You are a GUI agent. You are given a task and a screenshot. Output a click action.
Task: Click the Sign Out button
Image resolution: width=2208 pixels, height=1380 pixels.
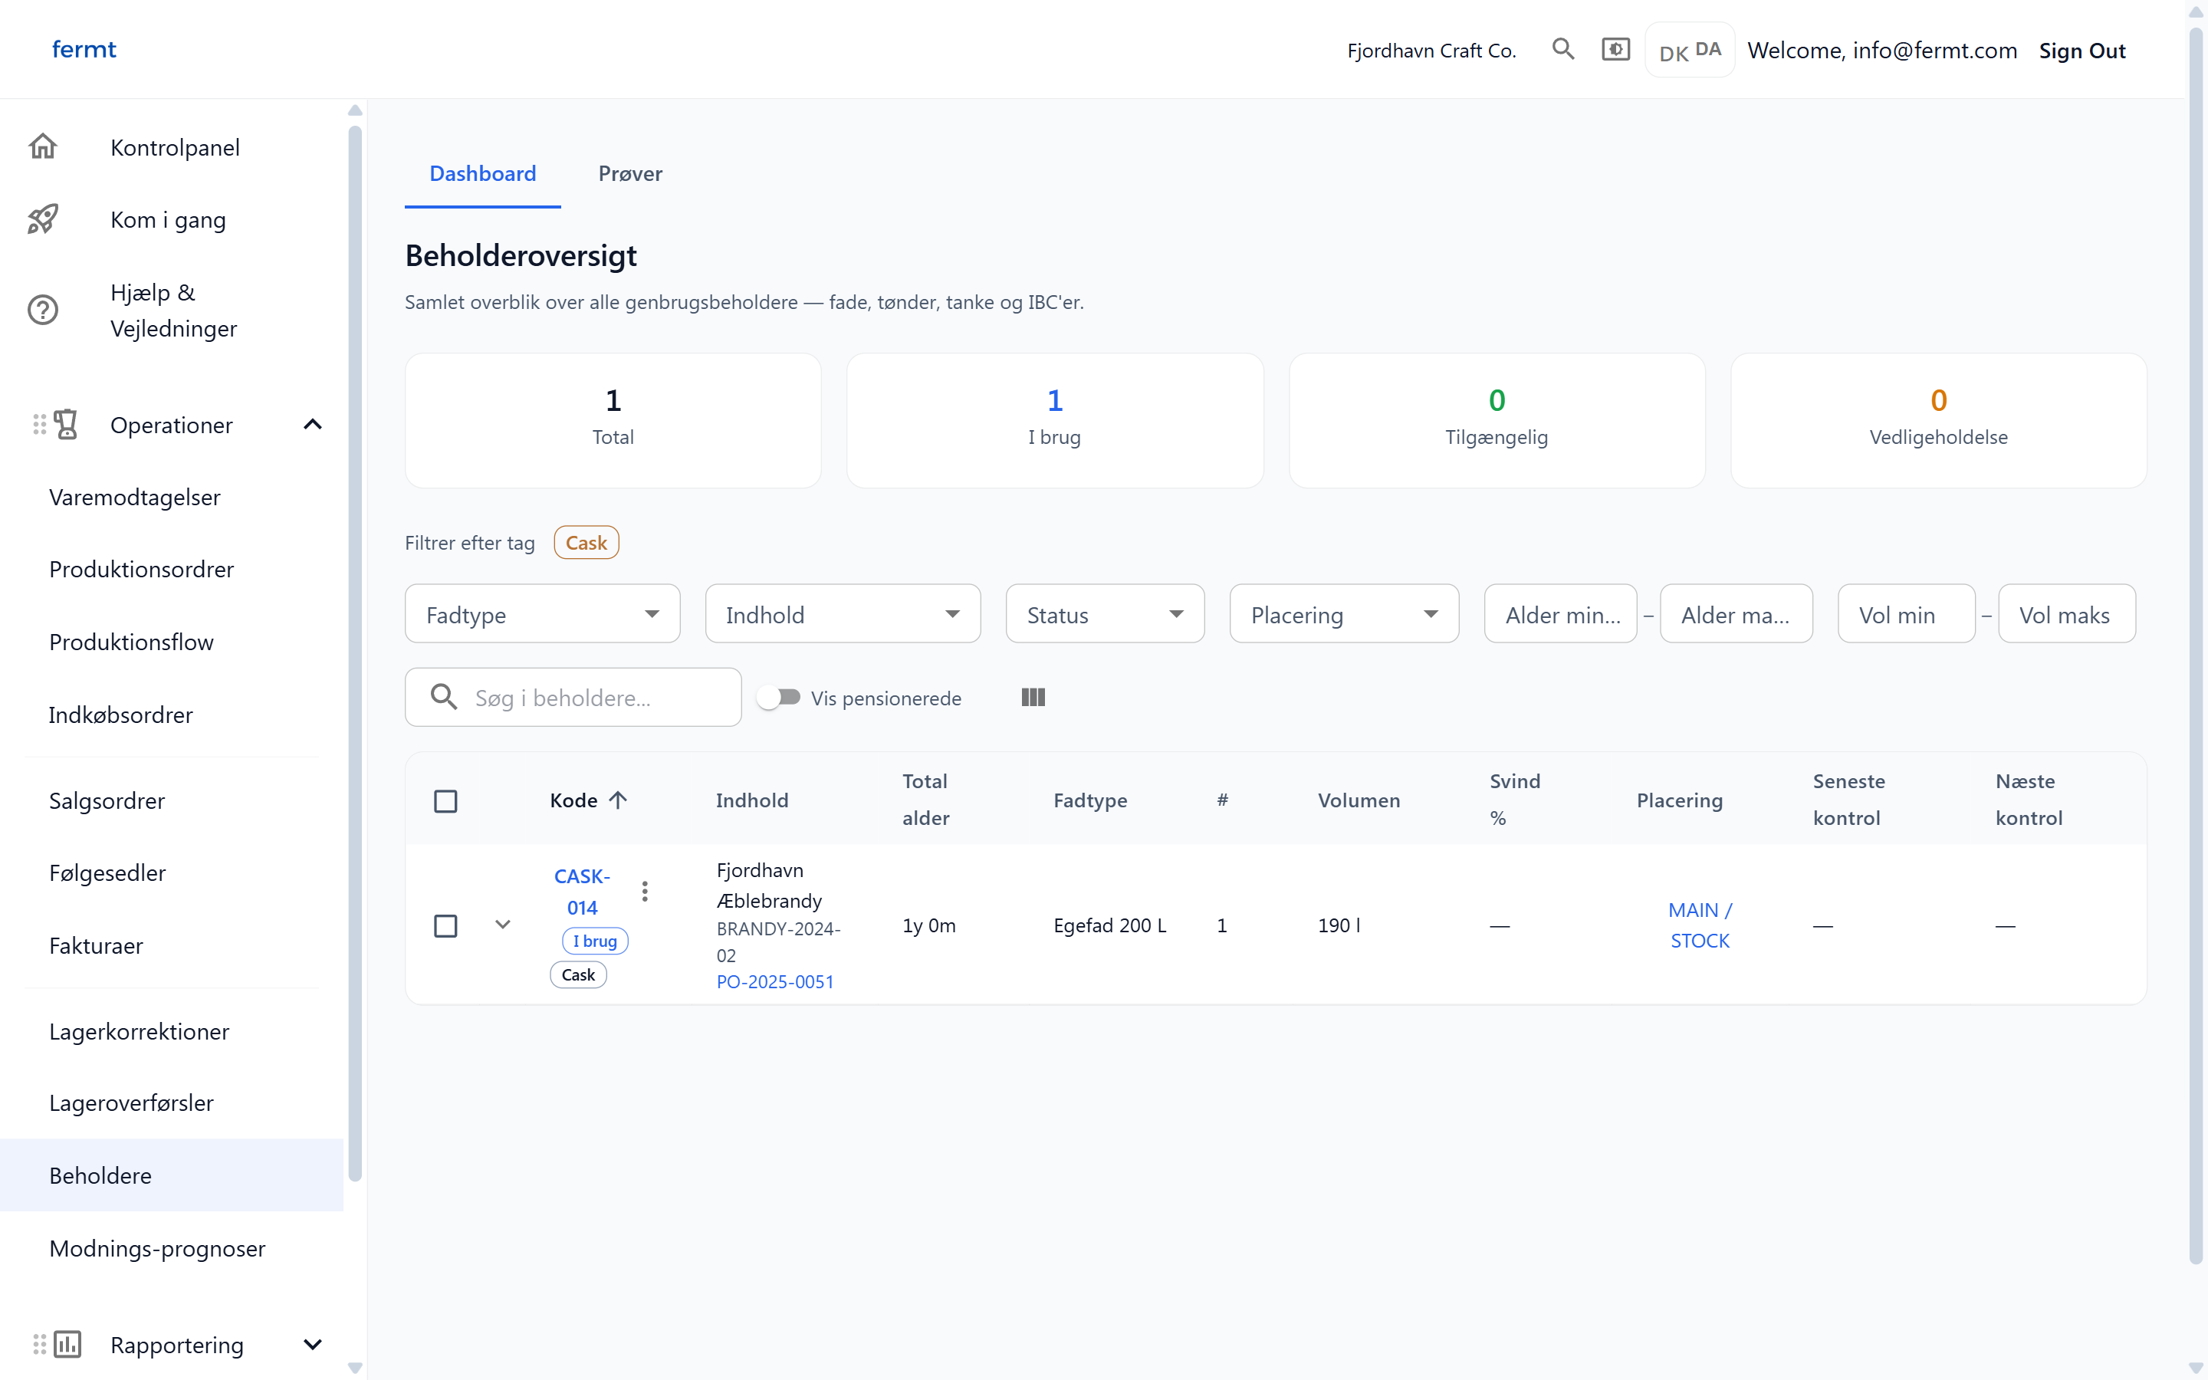2082,50
